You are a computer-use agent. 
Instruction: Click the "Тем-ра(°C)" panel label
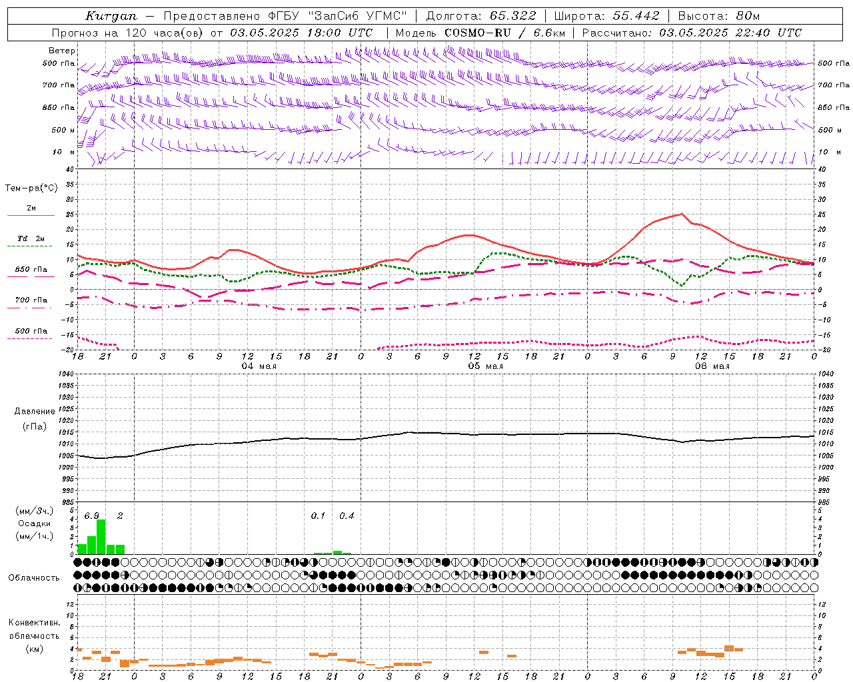(x=31, y=188)
